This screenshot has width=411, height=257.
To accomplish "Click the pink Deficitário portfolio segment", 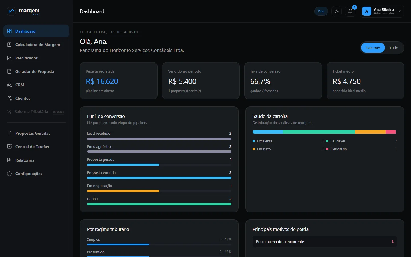I will (x=390, y=132).
